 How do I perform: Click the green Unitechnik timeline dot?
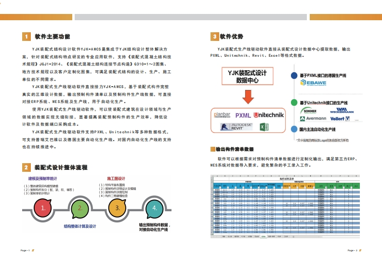pos(294,103)
